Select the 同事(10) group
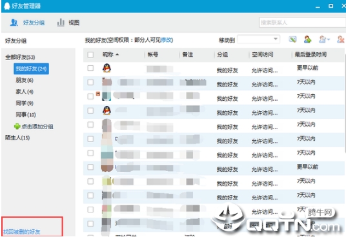Screen dimensions: 346x237 coord(26,114)
